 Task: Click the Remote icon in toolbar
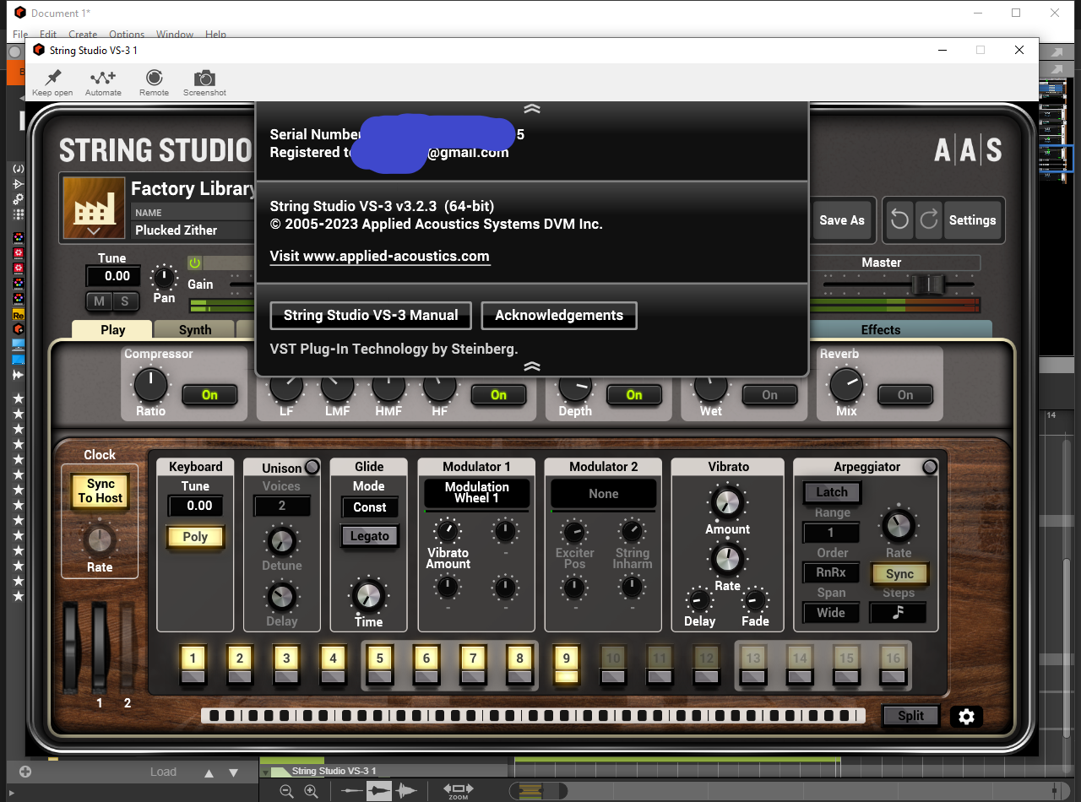click(x=154, y=78)
